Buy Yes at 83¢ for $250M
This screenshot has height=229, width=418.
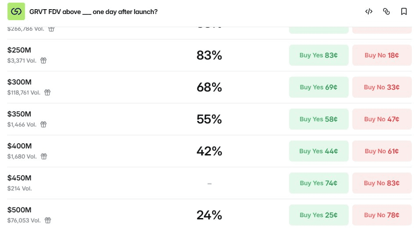point(318,55)
